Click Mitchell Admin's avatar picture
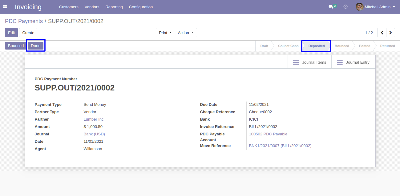 [359, 7]
